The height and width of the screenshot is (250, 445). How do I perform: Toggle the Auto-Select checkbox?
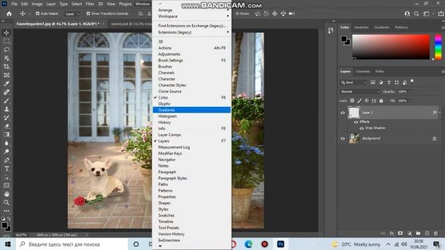point(38,14)
